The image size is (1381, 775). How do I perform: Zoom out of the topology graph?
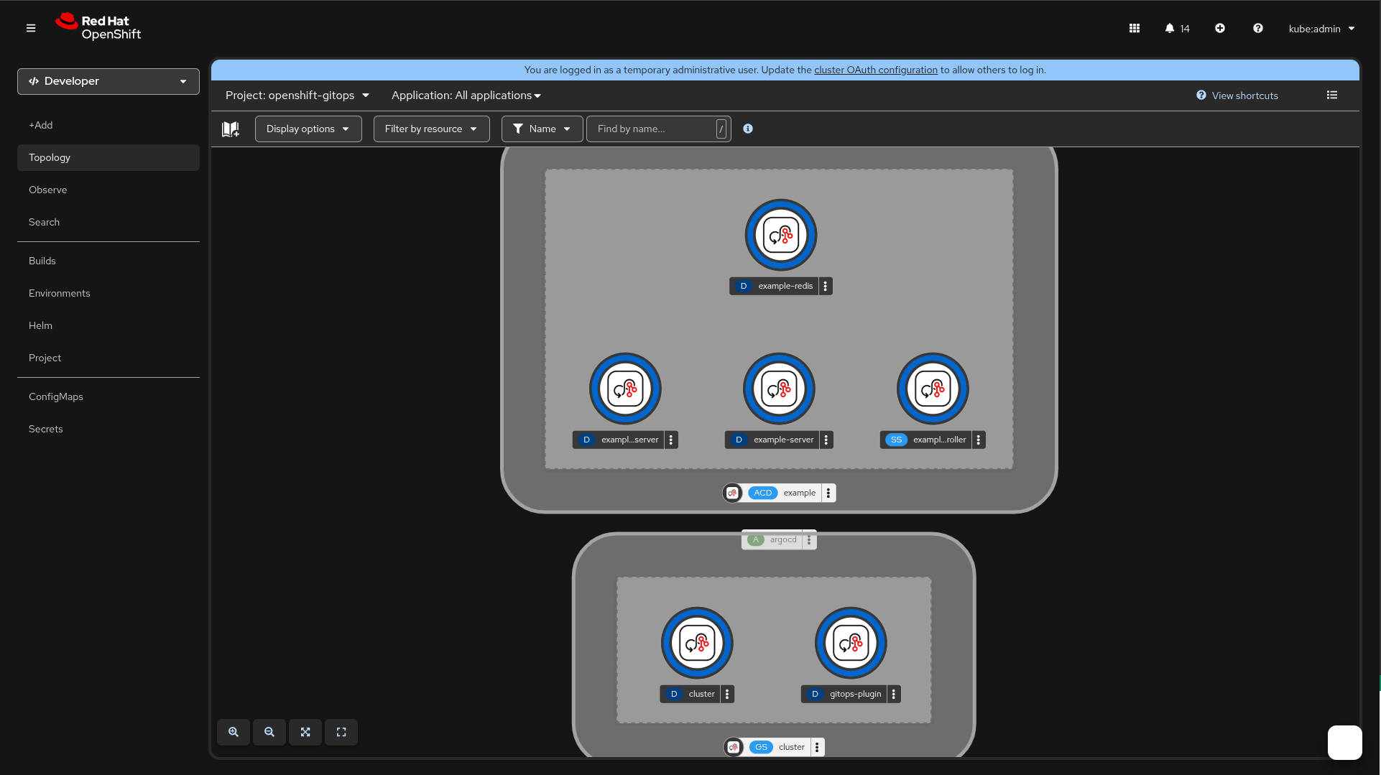269,732
